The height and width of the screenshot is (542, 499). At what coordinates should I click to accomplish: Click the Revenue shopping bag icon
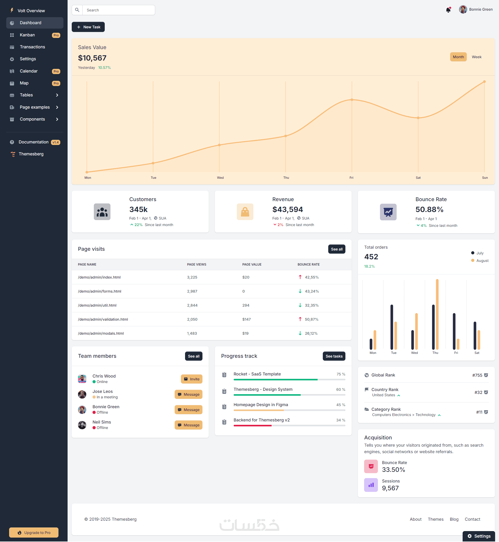click(x=245, y=212)
